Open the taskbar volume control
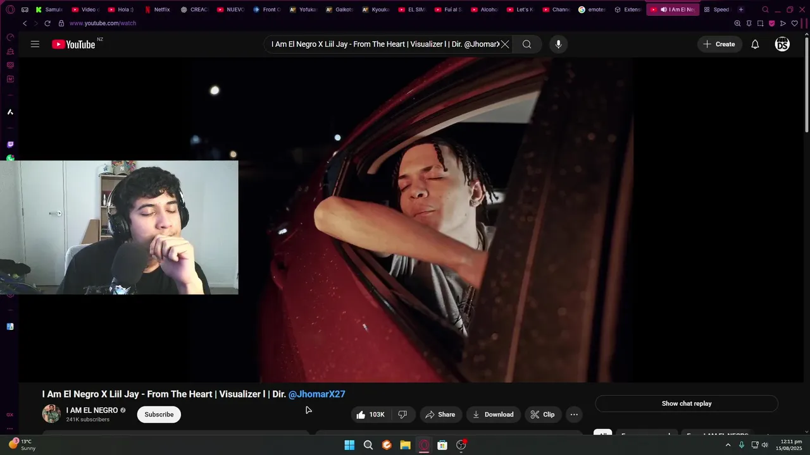 point(765,445)
